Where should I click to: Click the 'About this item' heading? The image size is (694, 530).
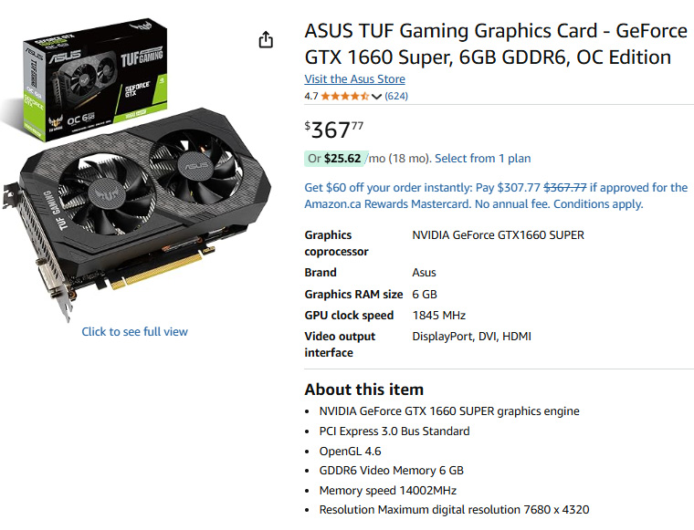[x=363, y=390]
